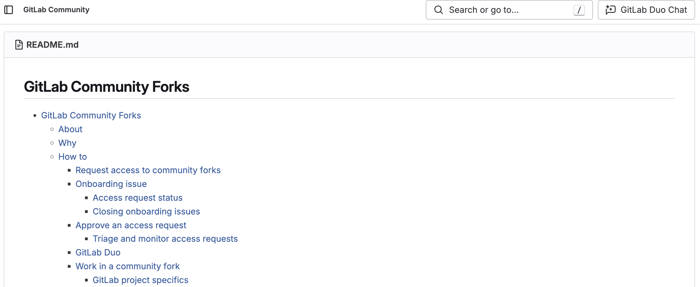Screen dimensions: 700x287
Task: Click the GitLab Duo Chat sparkle icon
Action: (610, 10)
